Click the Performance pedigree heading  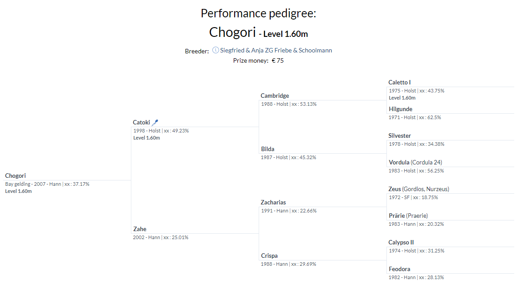click(x=258, y=13)
